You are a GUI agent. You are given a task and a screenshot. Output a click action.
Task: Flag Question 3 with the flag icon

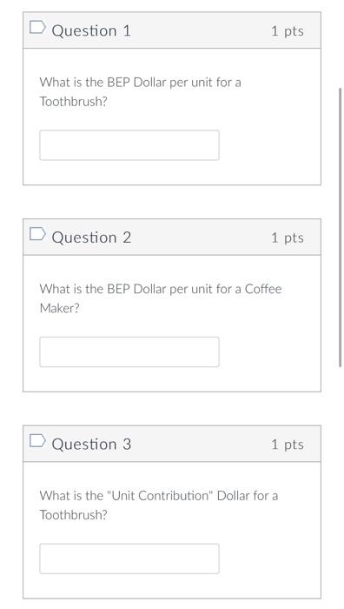point(37,441)
